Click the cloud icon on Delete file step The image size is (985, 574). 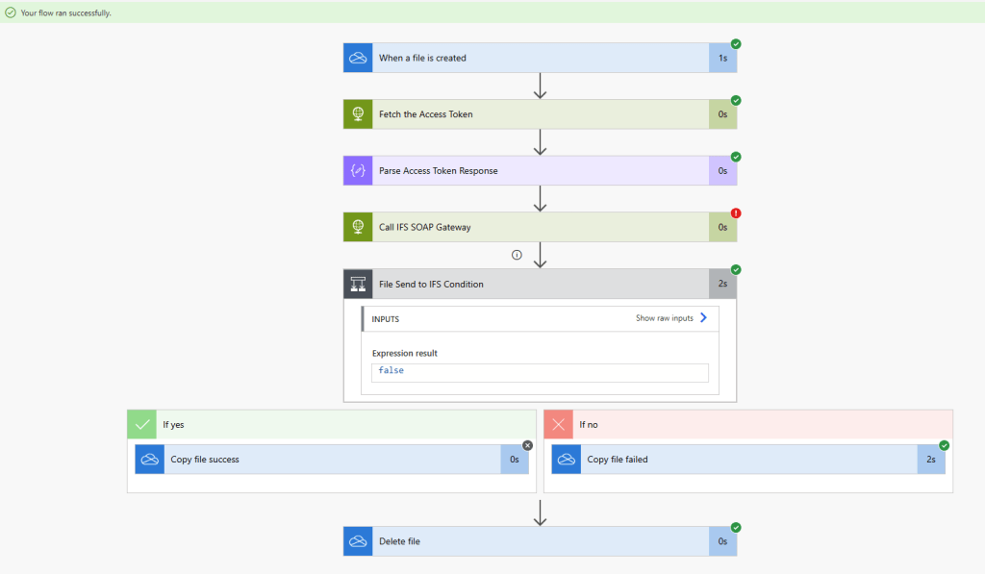(358, 541)
